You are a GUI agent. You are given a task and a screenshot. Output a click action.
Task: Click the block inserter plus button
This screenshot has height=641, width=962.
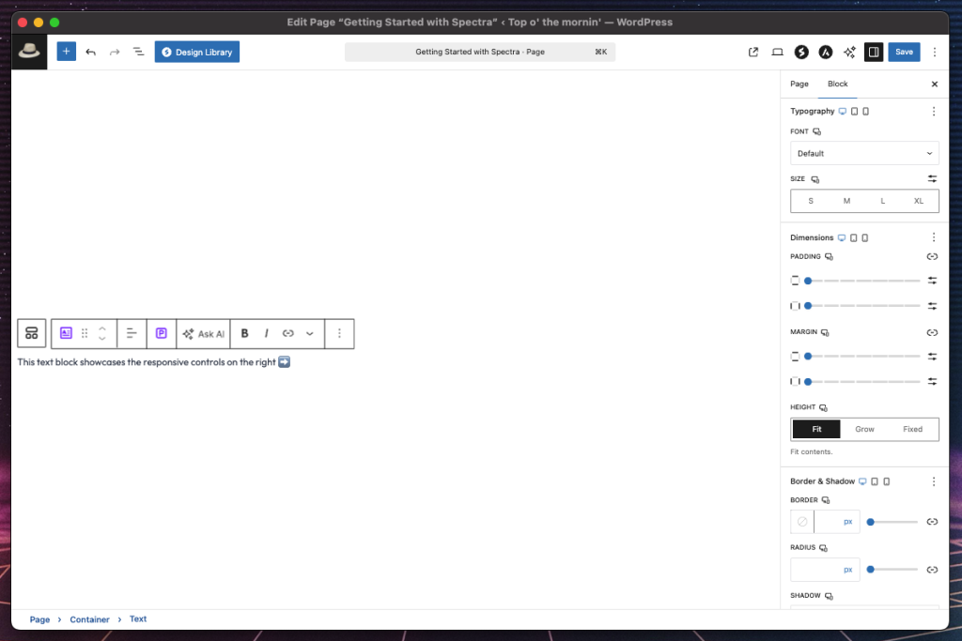66,52
